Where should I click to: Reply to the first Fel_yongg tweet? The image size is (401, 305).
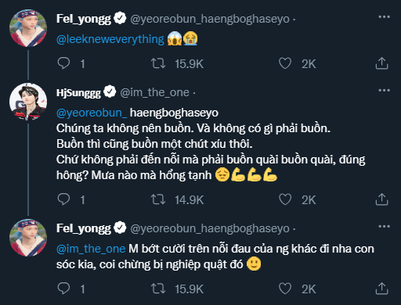[x=63, y=63]
